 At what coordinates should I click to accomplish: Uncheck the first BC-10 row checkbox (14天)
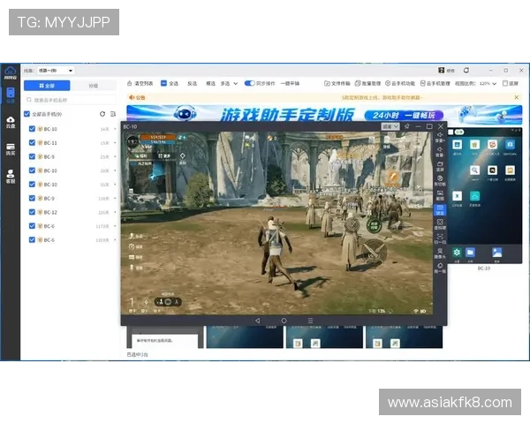32,129
